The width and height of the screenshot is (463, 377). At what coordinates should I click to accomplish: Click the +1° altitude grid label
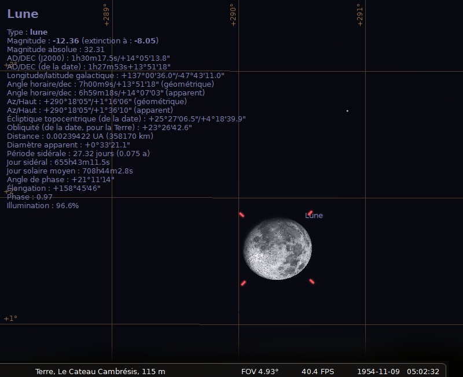click(x=10, y=319)
